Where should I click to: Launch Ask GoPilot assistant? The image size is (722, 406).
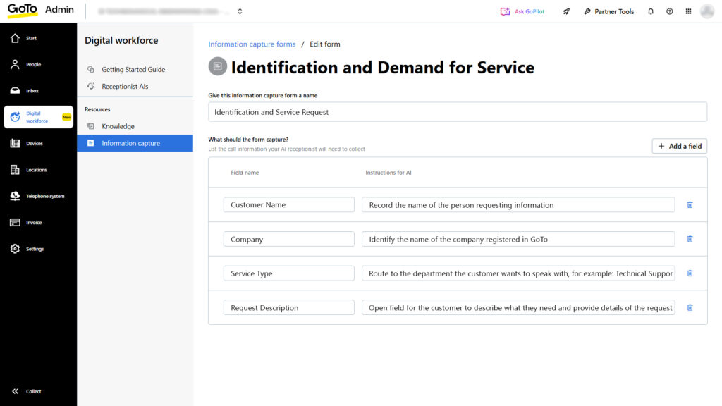(x=522, y=11)
